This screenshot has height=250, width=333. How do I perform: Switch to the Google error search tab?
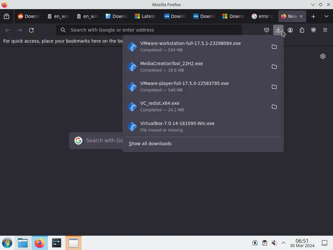point(262,16)
